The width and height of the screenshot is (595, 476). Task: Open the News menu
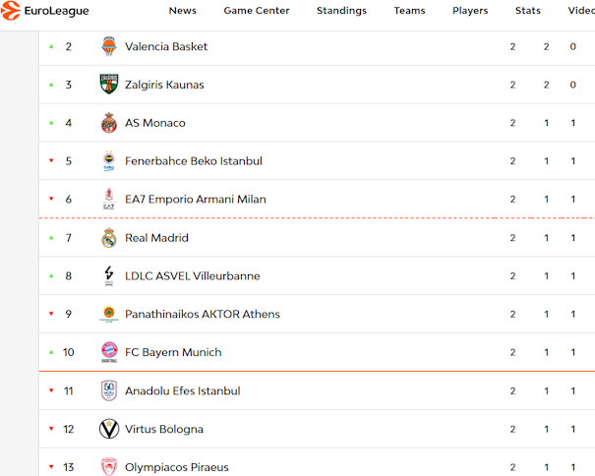[x=182, y=11]
